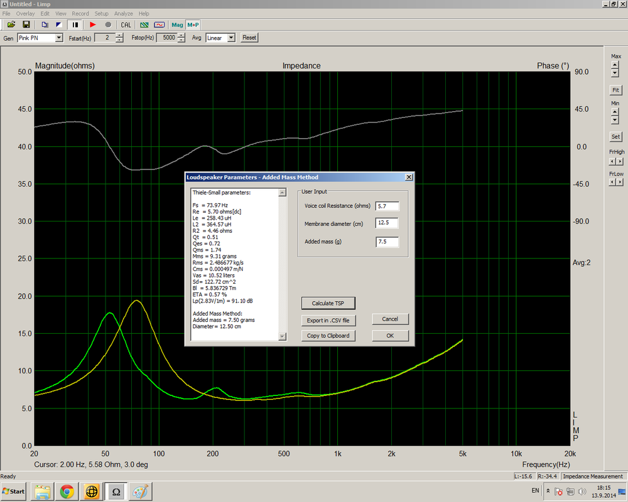Confirm the dialog with OK
The width and height of the screenshot is (628, 502).
click(x=390, y=336)
